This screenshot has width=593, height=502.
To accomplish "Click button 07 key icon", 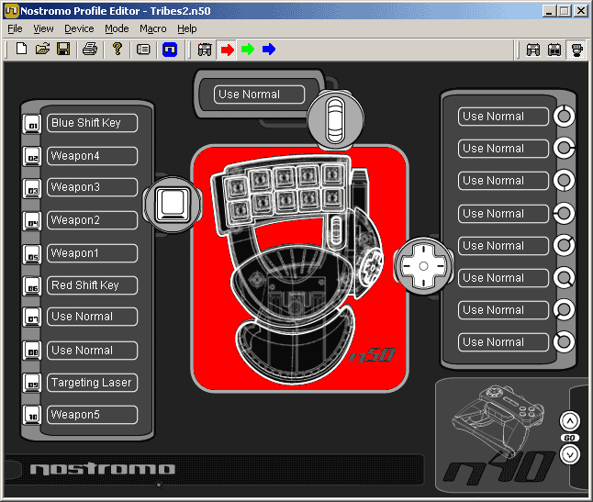I will tap(32, 318).
